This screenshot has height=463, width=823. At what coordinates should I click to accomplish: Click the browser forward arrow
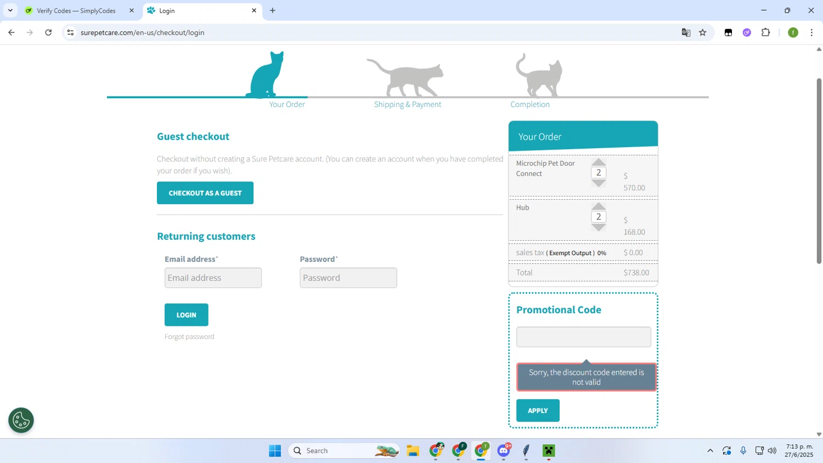point(30,32)
